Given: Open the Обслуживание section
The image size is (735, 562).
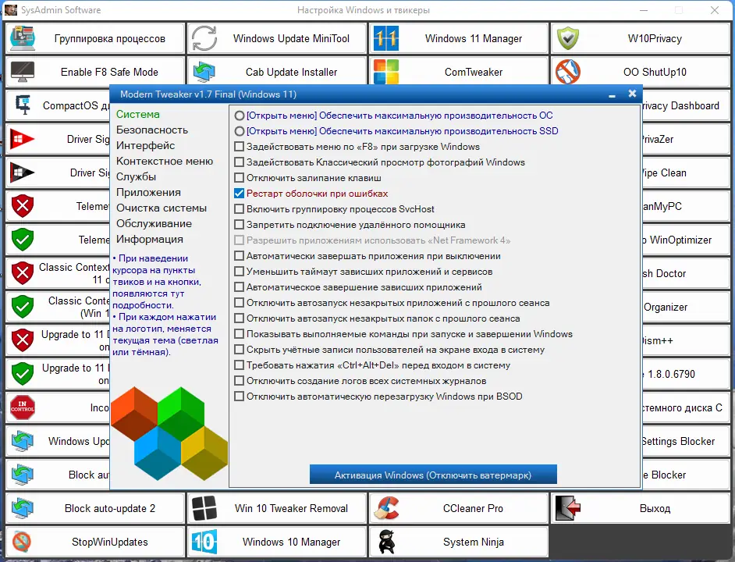Looking at the screenshot, I should click(154, 223).
